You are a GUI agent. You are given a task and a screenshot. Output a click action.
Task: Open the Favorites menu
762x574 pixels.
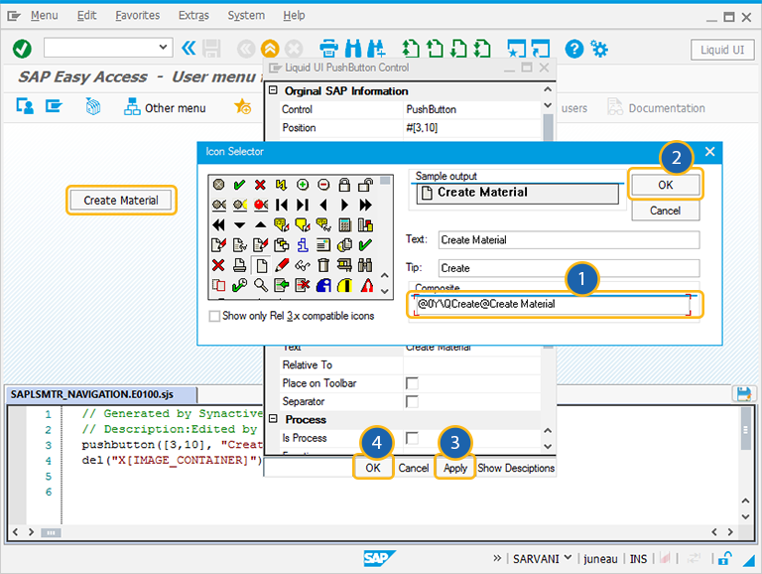point(138,16)
